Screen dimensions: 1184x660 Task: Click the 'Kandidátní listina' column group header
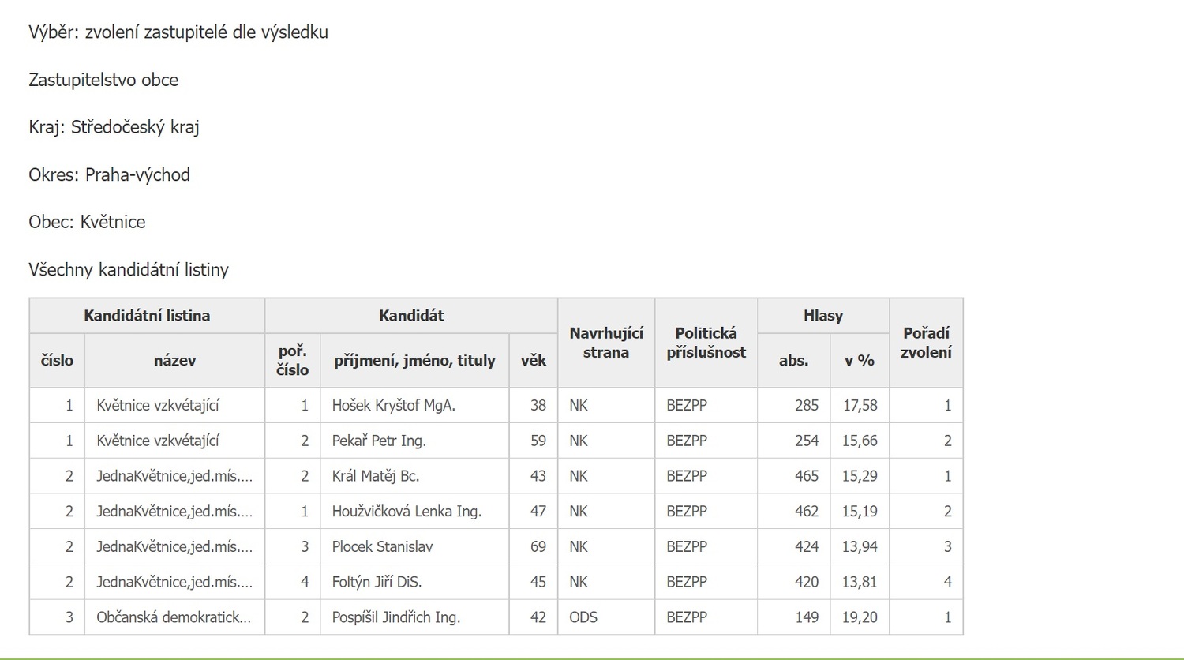(147, 316)
